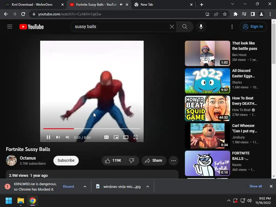Show hidden system tray icons chevron
The width and height of the screenshot is (276, 207).
pos(229,201)
